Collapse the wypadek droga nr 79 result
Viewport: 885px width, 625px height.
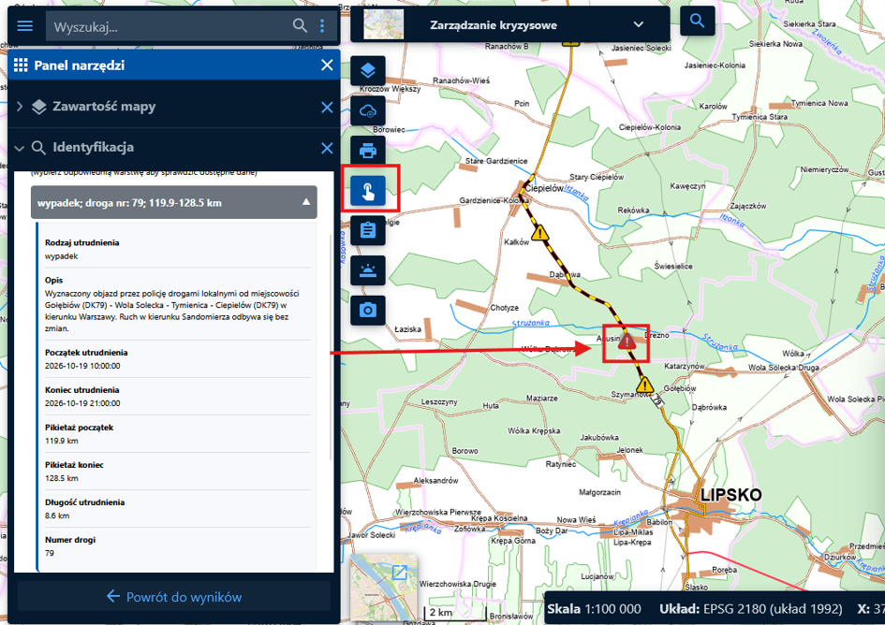[x=306, y=202]
